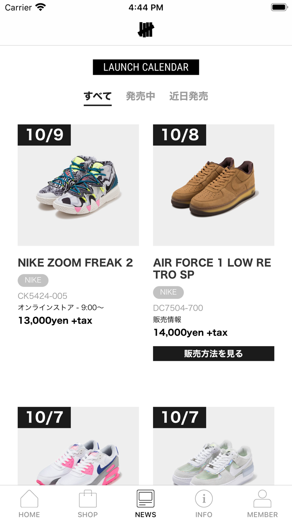Switch to the すべて filter tab

point(98,96)
